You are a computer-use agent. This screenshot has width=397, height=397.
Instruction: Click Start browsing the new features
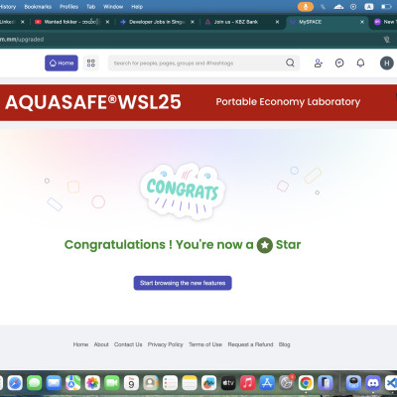pos(183,283)
